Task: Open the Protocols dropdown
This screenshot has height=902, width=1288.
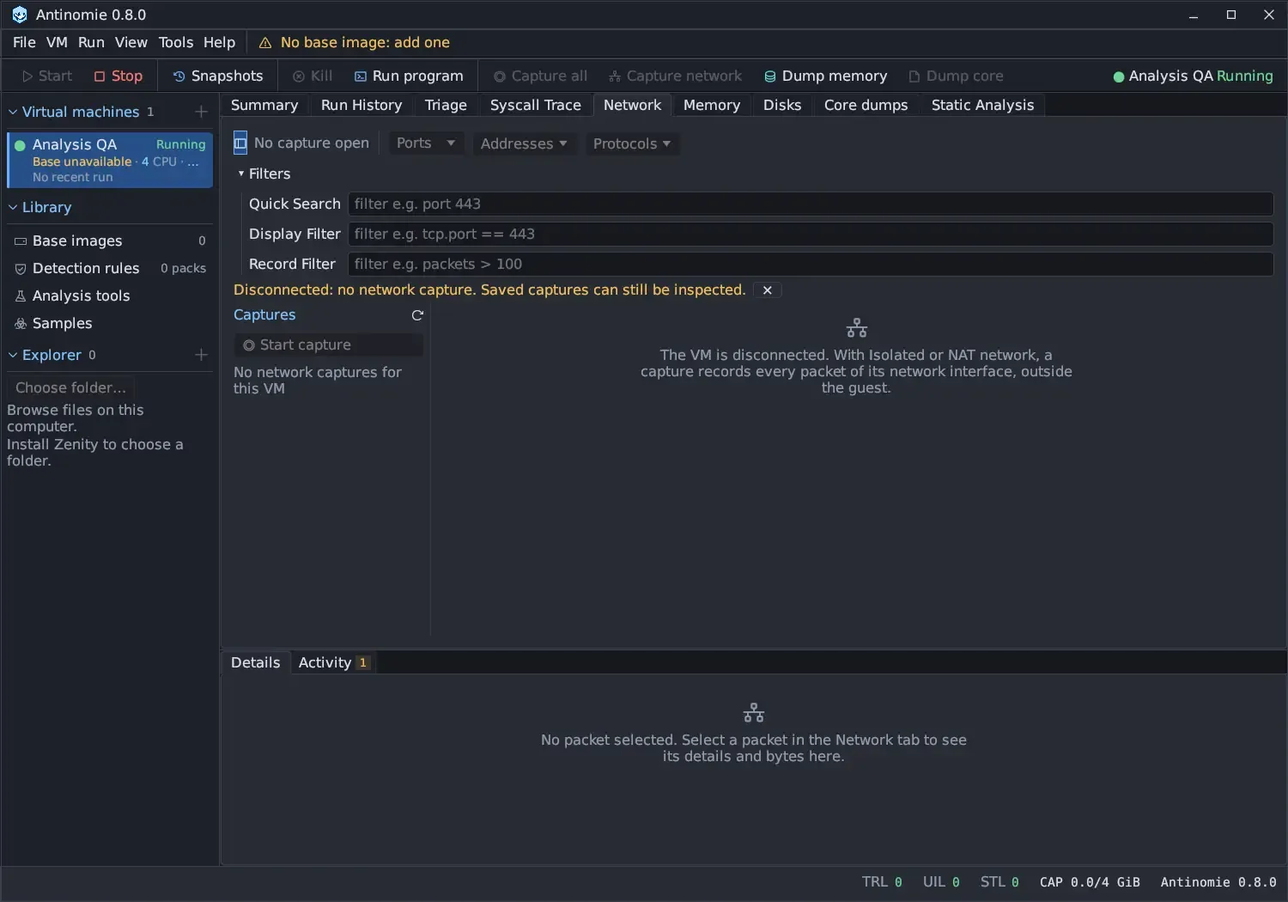Action: 632,143
